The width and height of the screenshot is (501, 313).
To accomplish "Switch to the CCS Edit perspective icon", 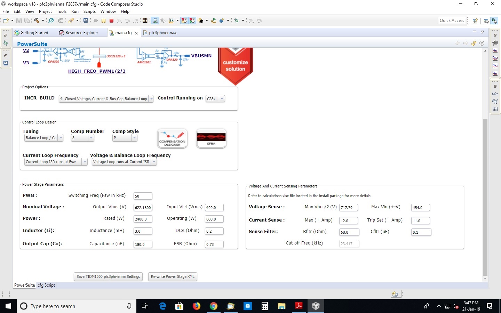I will (x=486, y=21).
